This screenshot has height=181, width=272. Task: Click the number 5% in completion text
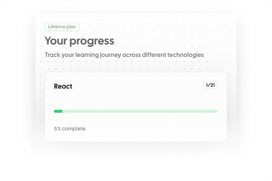pos(57,129)
